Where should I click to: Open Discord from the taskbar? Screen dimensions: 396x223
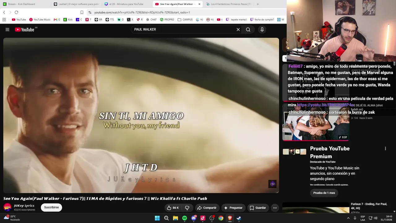(194, 218)
